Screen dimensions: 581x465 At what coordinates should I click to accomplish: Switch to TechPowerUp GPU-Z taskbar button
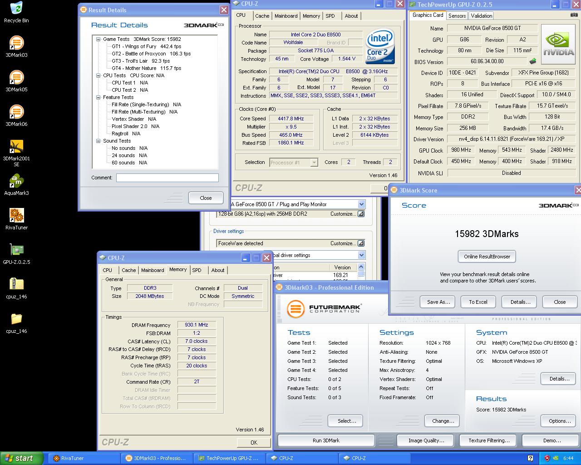click(x=230, y=458)
